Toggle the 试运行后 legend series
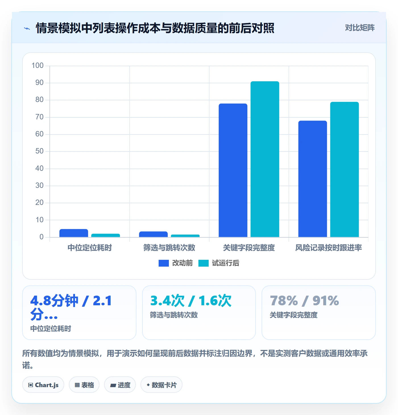Image resolution: width=398 pixels, height=415 pixels. pyautogui.click(x=219, y=263)
